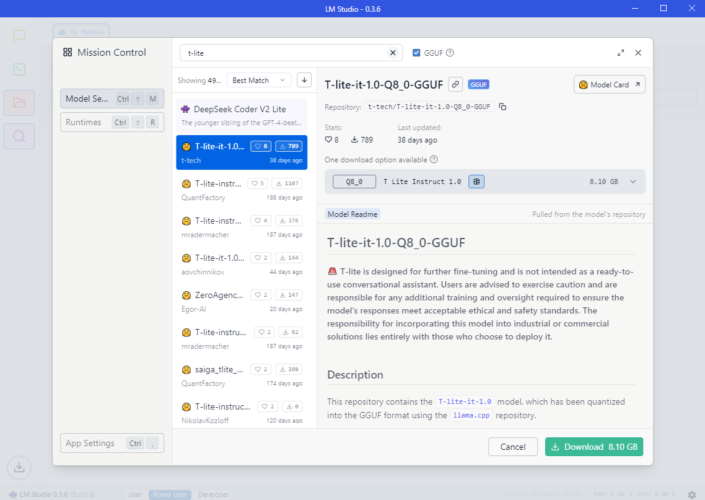Open the Chat sidebar icon

pos(19,35)
